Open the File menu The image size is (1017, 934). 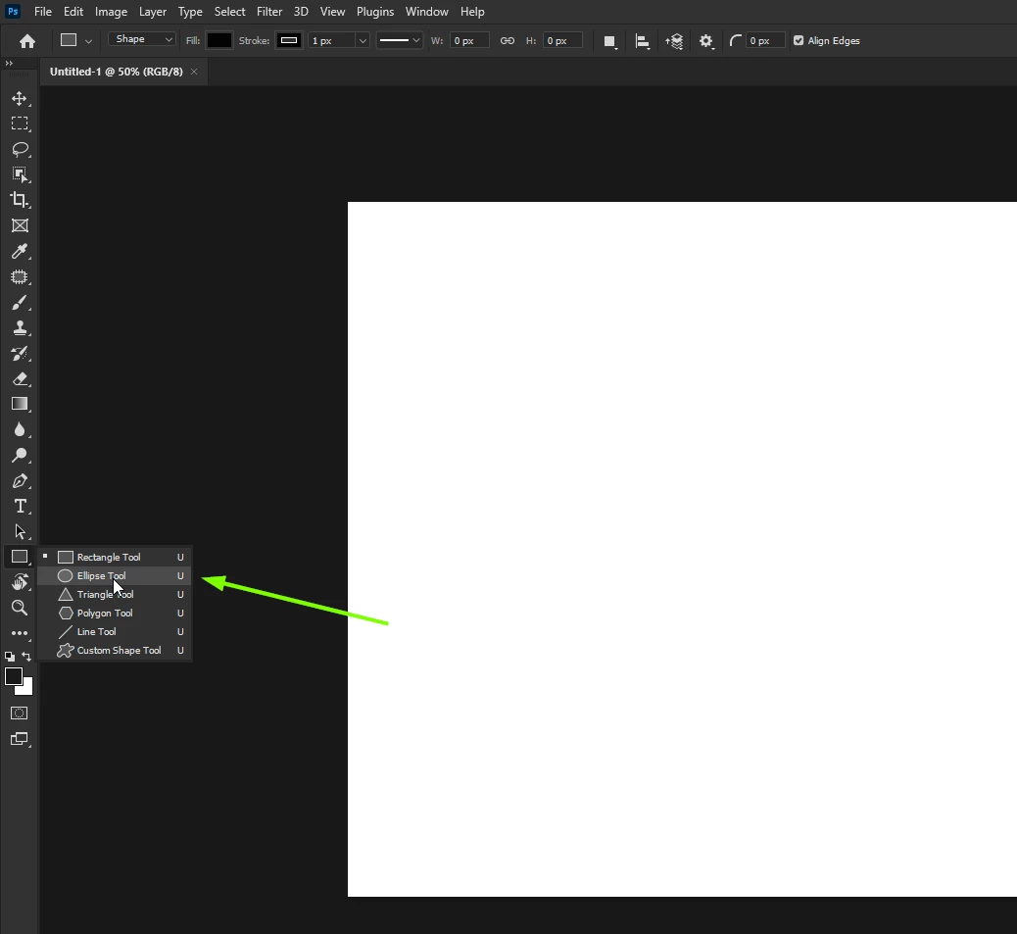point(43,12)
